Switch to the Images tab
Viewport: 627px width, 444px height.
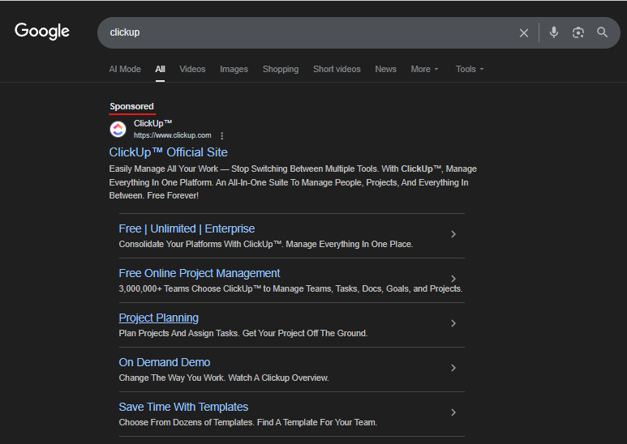tap(234, 69)
